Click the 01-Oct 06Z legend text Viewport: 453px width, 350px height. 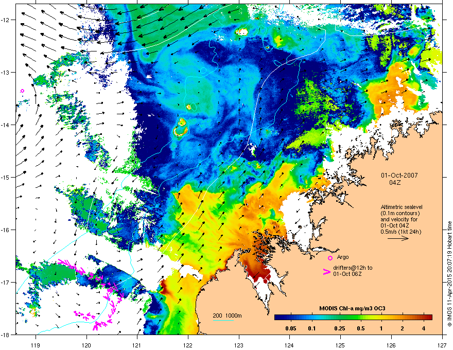(x=347, y=274)
